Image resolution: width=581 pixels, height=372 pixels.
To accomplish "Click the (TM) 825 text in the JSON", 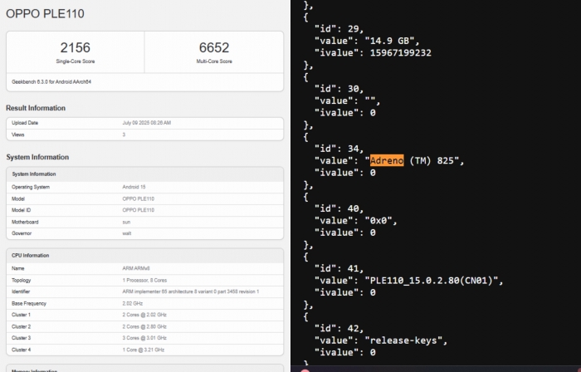I will point(432,160).
